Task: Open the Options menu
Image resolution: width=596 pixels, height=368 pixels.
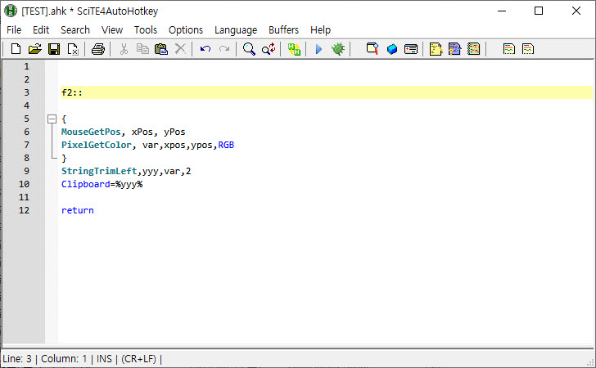Action: (186, 30)
